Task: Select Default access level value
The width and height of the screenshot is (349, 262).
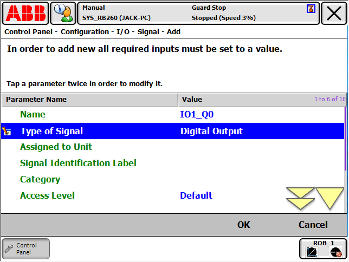Action: tap(196, 196)
